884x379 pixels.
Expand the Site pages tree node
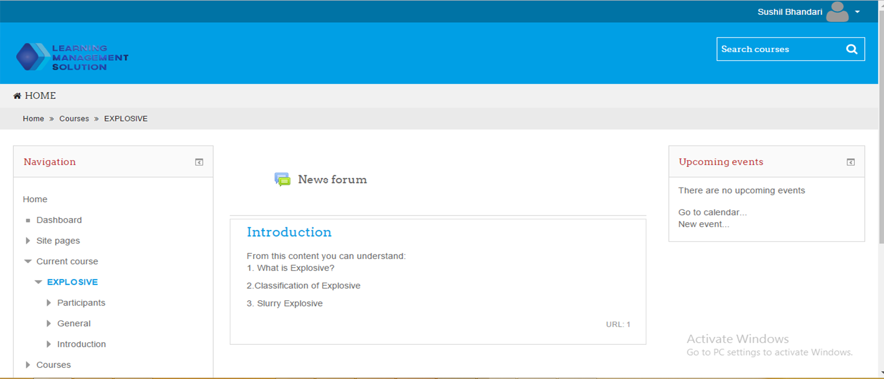tap(28, 241)
